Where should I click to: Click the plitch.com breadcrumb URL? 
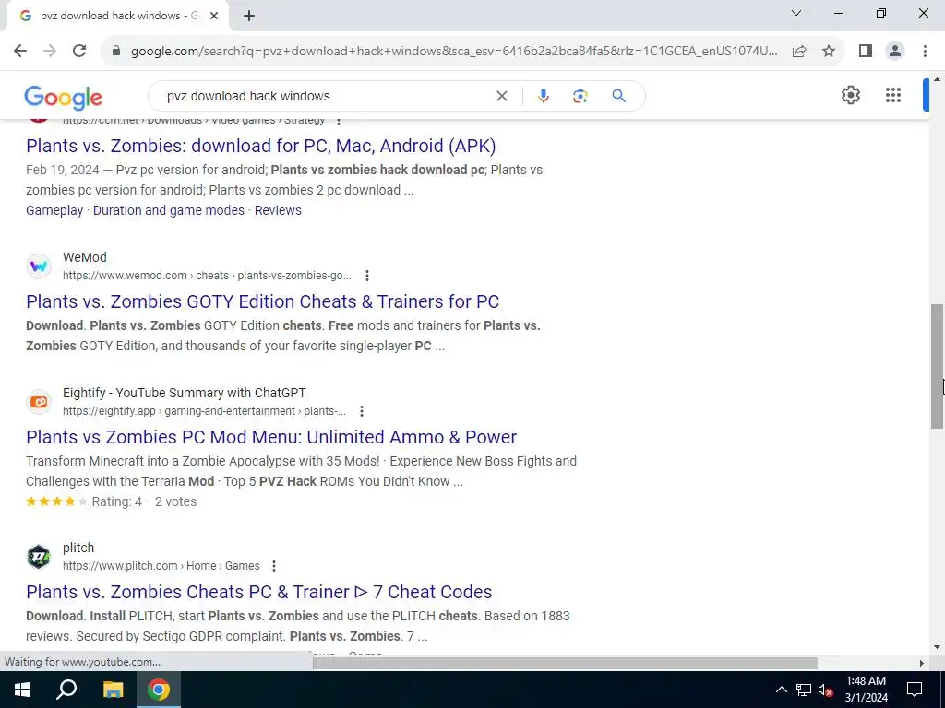(x=161, y=566)
